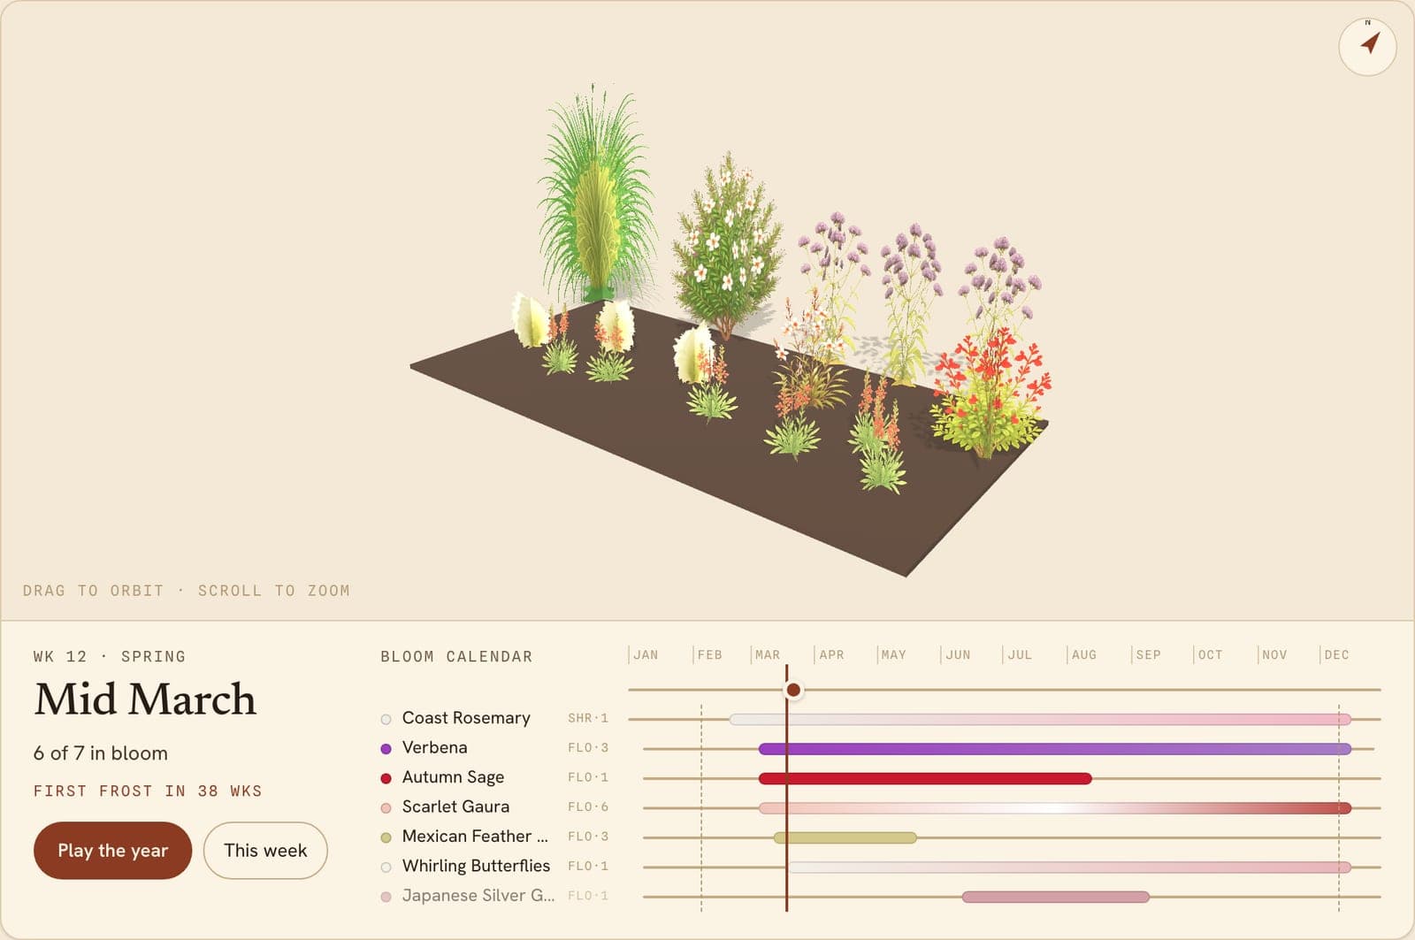Jump to JAN on the timeline
Viewport: 1415px width, 940px height.
[646, 654]
